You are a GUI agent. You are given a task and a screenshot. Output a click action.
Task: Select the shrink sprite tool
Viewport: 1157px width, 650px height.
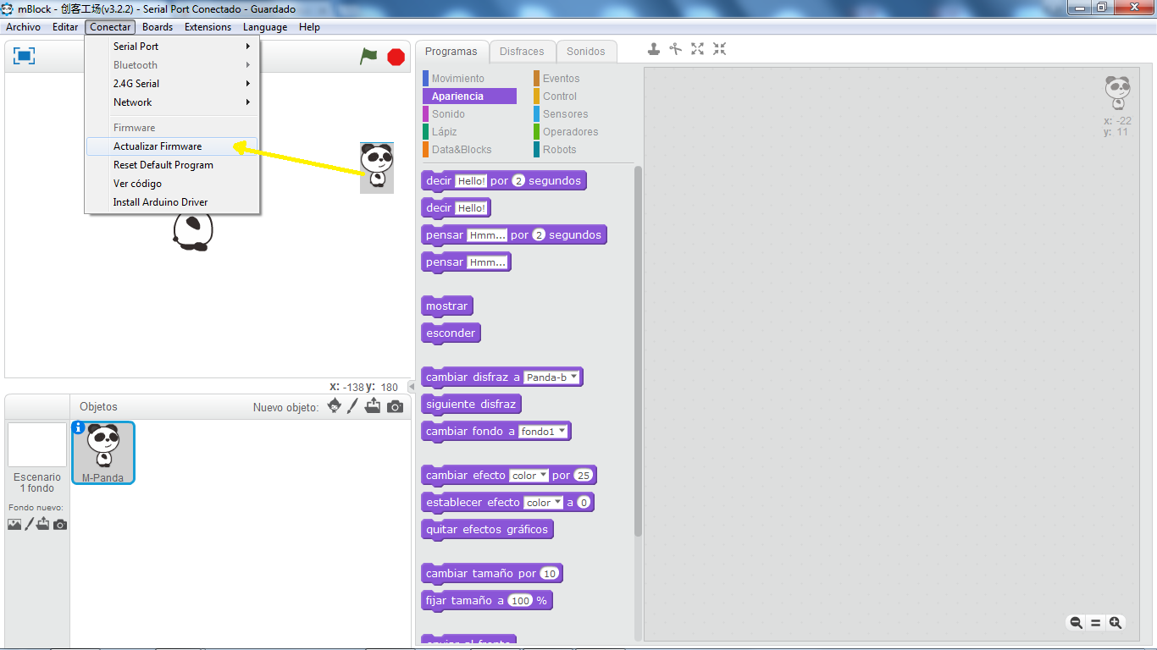[719, 49]
